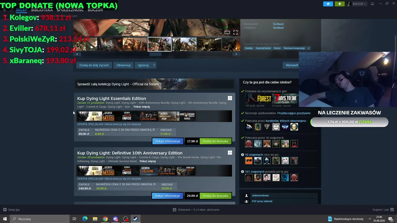Screen dimensions: 397x223
Task: Expand Essentials Edition bundle with Pokaż więcej
Action: click(141, 107)
